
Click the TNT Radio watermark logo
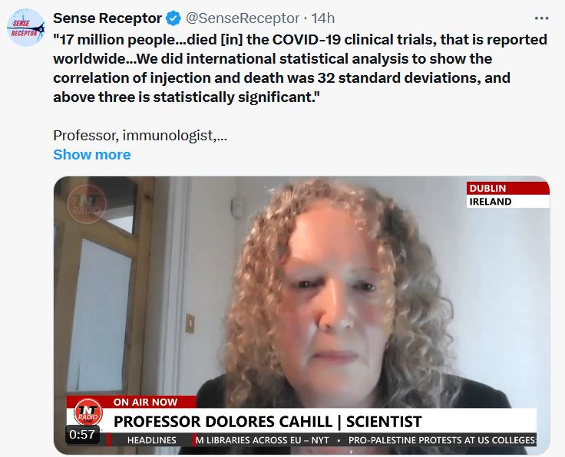[x=87, y=204]
